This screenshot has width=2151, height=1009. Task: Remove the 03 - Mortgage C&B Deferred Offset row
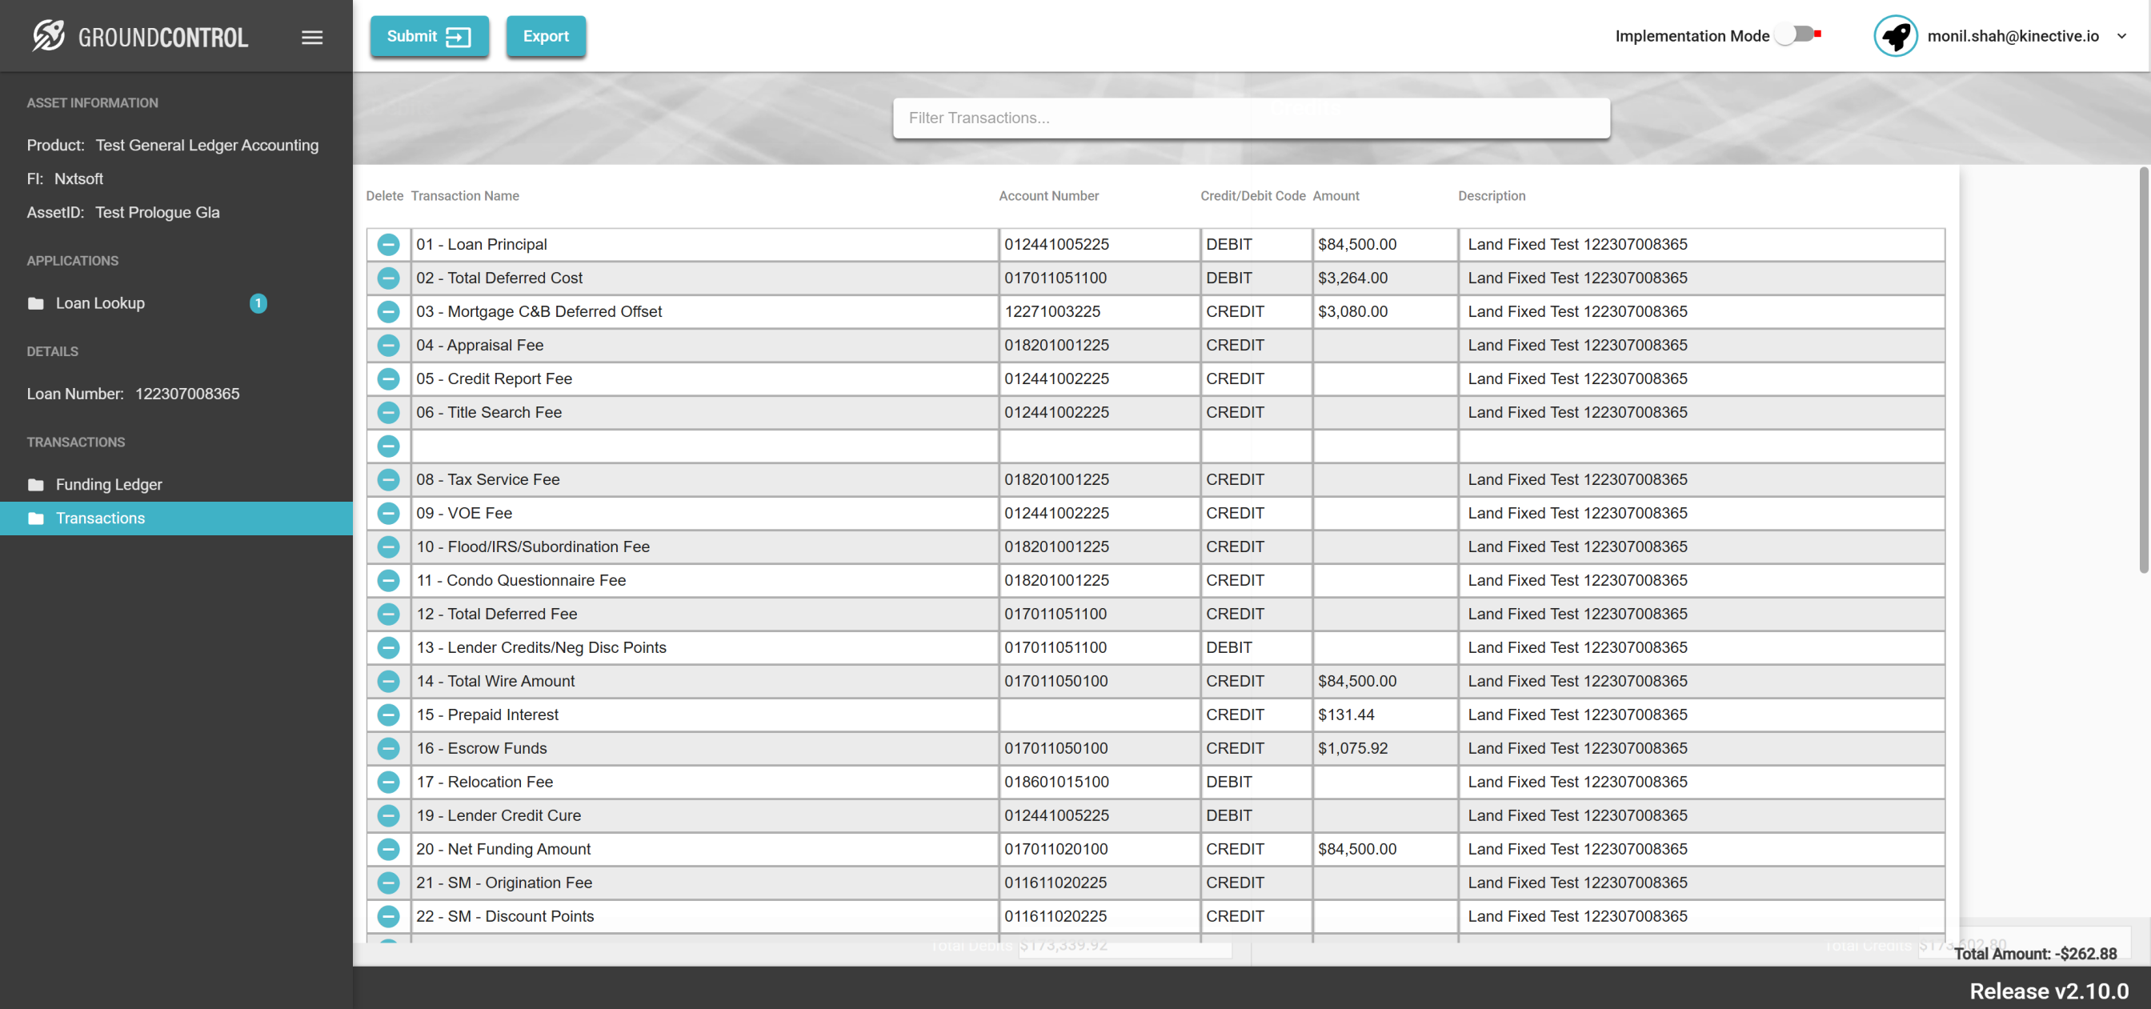388,311
